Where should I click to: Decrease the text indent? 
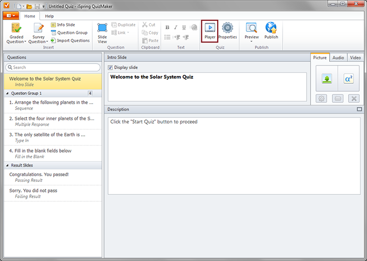point(177,37)
